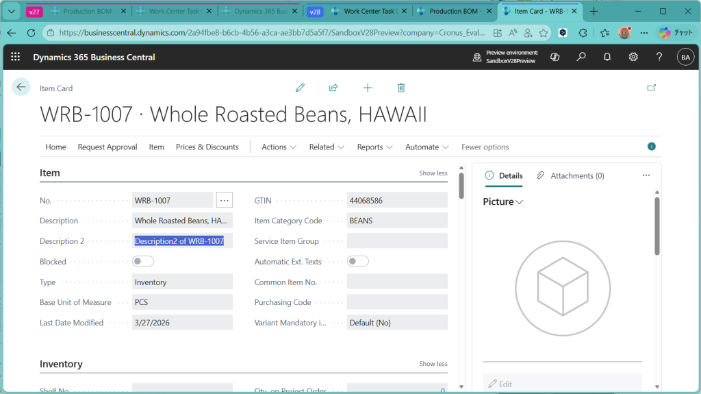Screen dimensions: 701x394
Task: Toggle the Blocked switch
Action: click(x=143, y=261)
